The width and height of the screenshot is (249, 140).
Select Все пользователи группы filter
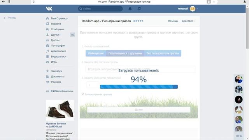[x=163, y=53]
